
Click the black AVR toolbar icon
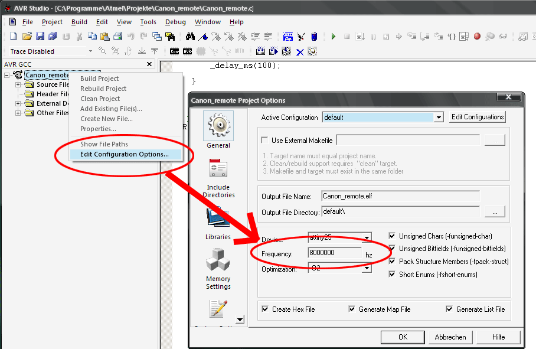coord(187,51)
